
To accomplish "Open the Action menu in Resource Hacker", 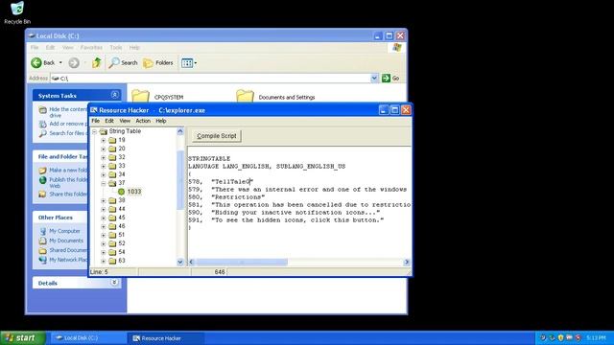I will pos(143,121).
